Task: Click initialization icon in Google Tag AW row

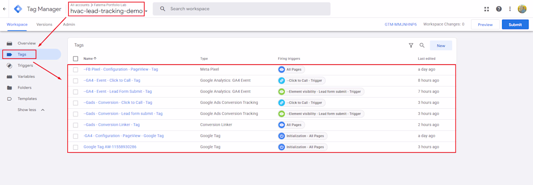Action: (x=282, y=147)
